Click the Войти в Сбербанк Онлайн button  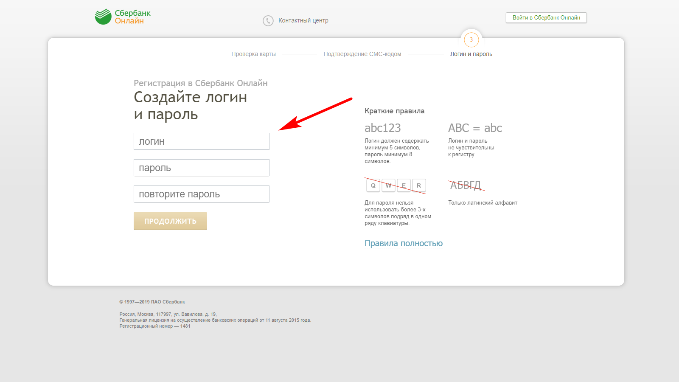click(546, 17)
